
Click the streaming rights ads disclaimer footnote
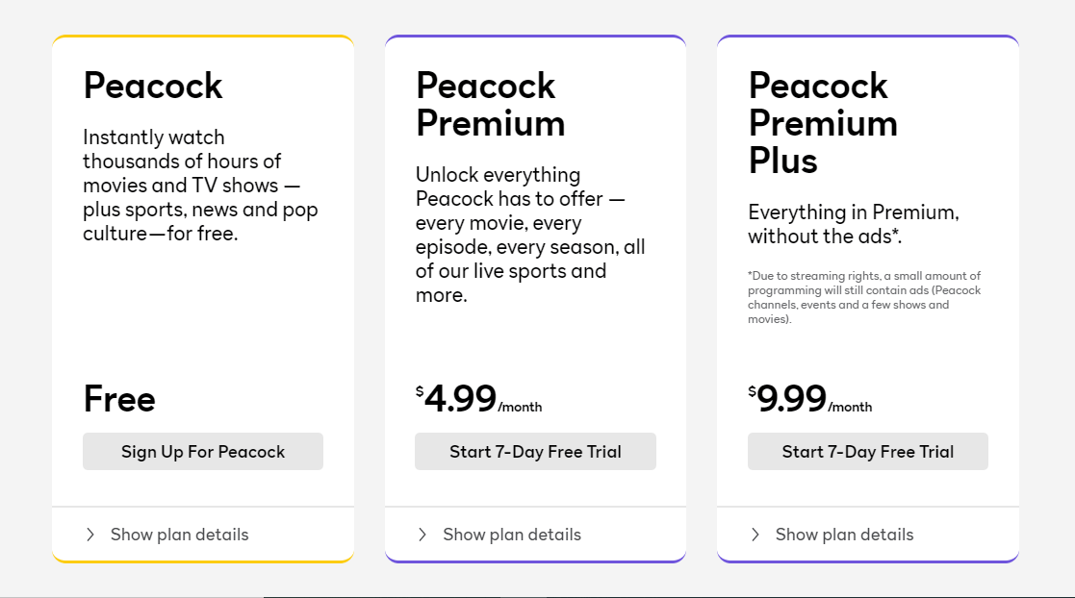click(863, 297)
